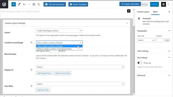Choose After certain number of blocks option
The width and height of the screenshot is (173, 97).
59,46
